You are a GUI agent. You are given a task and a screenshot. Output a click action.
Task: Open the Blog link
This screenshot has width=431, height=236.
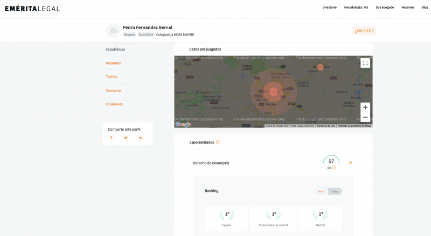tap(425, 8)
